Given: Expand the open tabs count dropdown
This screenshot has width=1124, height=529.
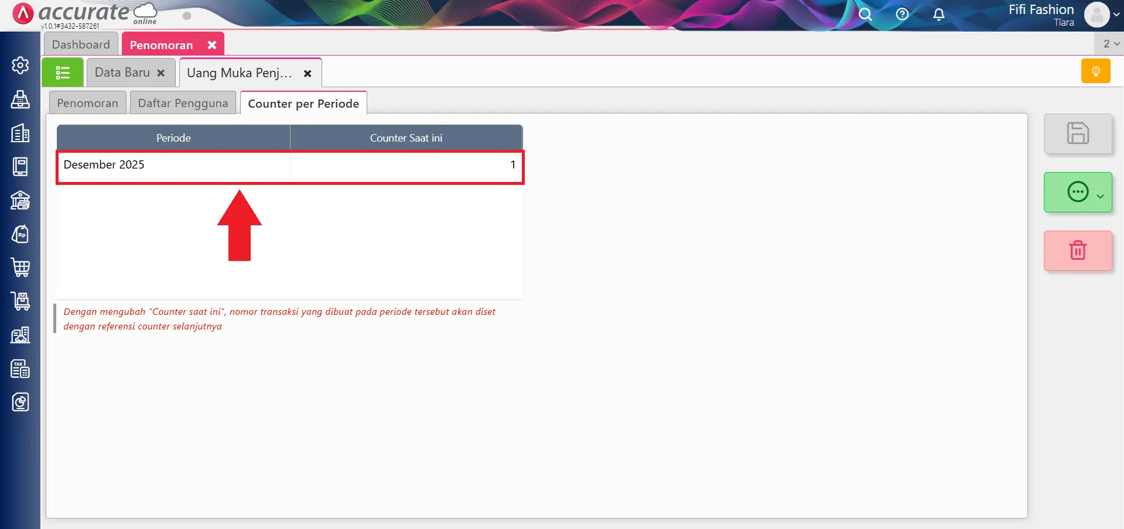Looking at the screenshot, I should tap(1111, 44).
